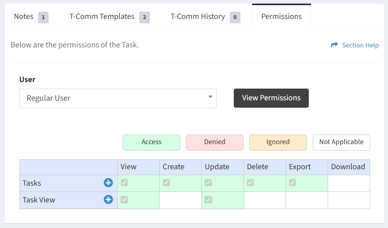Open the T-Comm History tab

tap(205, 17)
